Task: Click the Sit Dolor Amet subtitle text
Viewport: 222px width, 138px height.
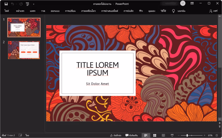Action: [97, 84]
